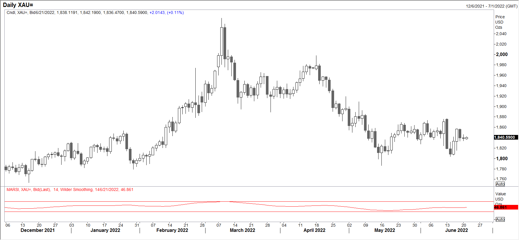Image resolution: width=519 pixels, height=240 pixels.
Task: Click the 04 date tick in April
Action: click(284, 225)
